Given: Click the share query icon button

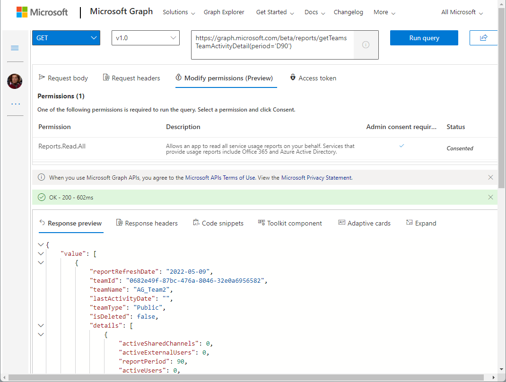Looking at the screenshot, I should pos(483,38).
